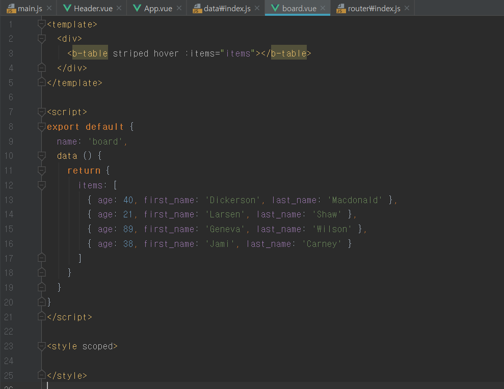Close the main.js tab
This screenshot has width=504, height=389.
49,8
